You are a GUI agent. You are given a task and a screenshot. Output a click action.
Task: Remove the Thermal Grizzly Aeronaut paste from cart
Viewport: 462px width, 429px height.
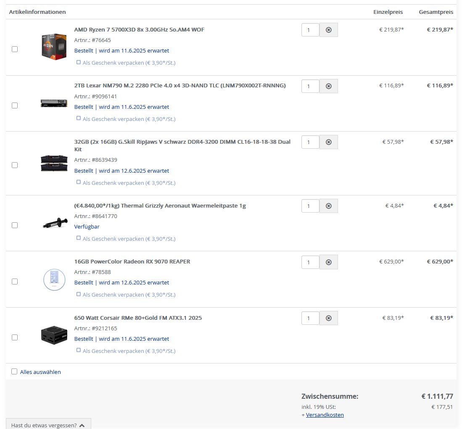coord(328,206)
